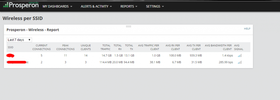The image size is (280, 100).
Task: Click the Prosperon networks logo
Action: [21, 5]
